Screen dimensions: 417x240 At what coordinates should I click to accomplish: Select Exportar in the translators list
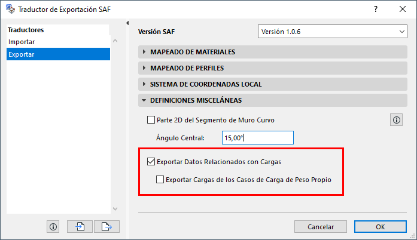click(22, 54)
